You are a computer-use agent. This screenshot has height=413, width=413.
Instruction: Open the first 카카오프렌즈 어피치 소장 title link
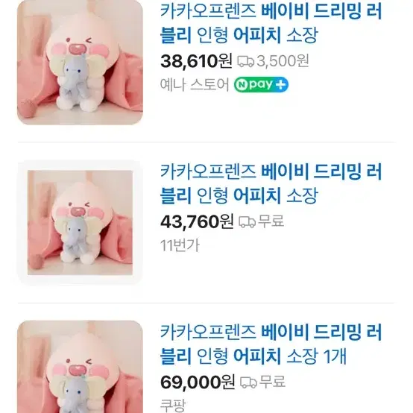271,23
